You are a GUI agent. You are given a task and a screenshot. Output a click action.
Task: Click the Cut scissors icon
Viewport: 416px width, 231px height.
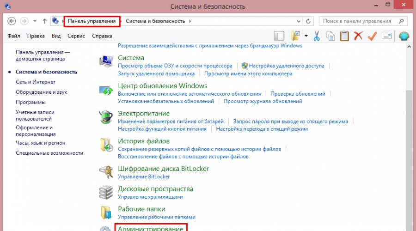317,36
